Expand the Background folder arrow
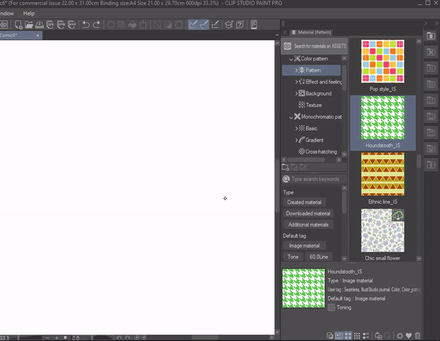Viewport: 440px width, 341px height. [296, 93]
